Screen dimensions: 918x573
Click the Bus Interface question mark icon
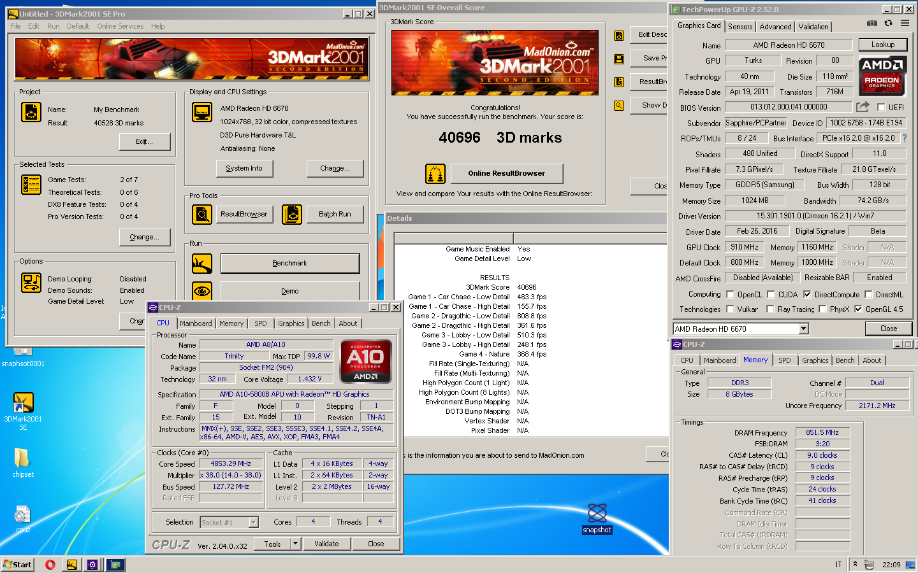pos(904,138)
